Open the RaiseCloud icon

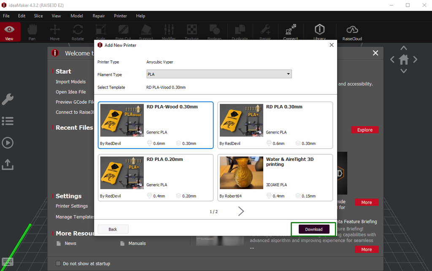click(352, 32)
